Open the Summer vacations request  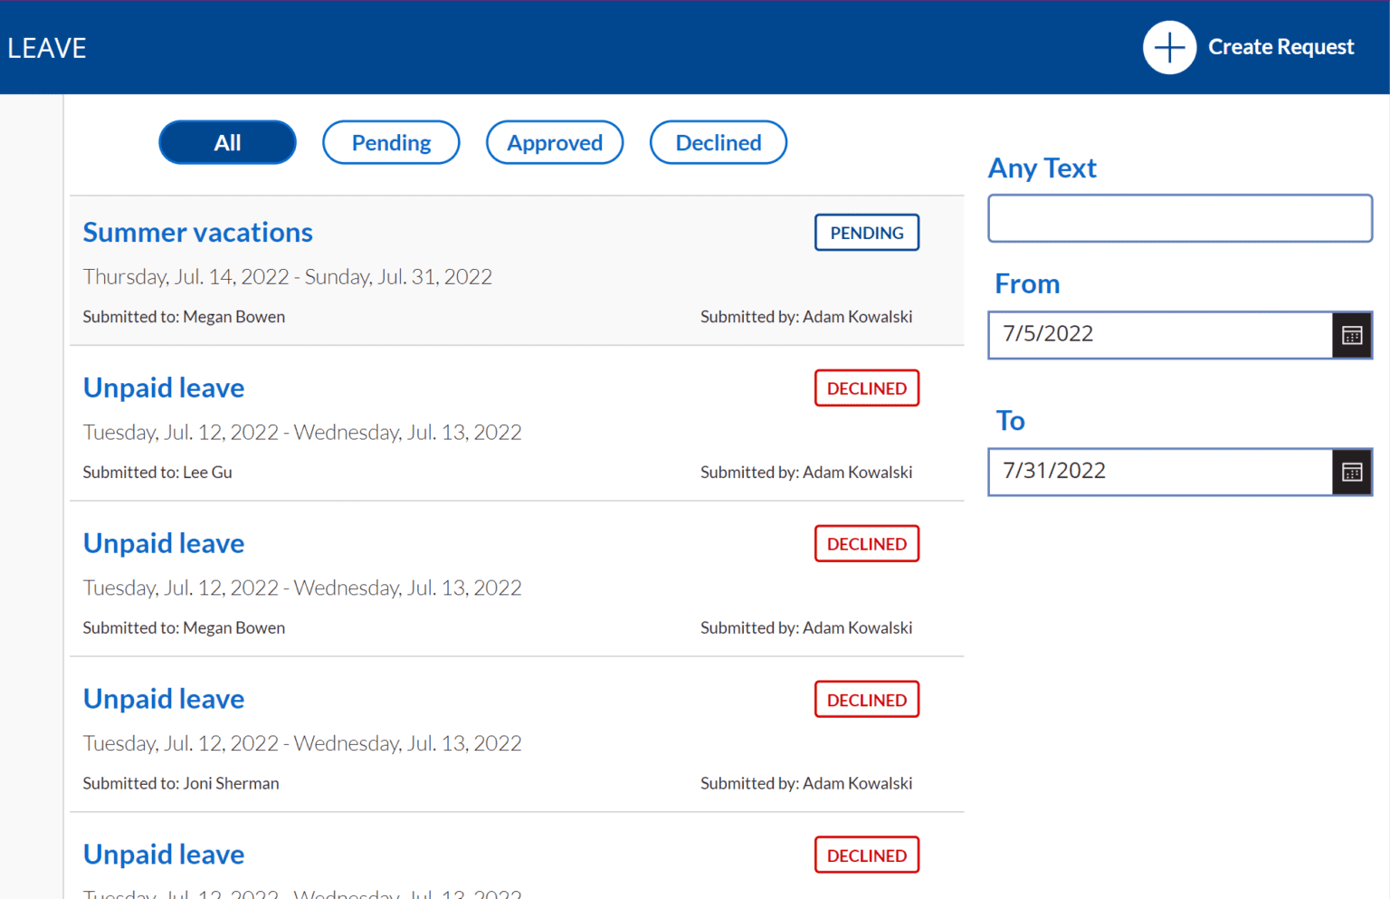pyautogui.click(x=197, y=232)
